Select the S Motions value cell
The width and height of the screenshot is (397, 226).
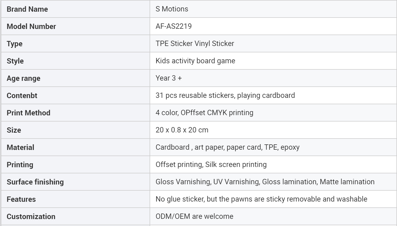pyautogui.click(x=273, y=9)
